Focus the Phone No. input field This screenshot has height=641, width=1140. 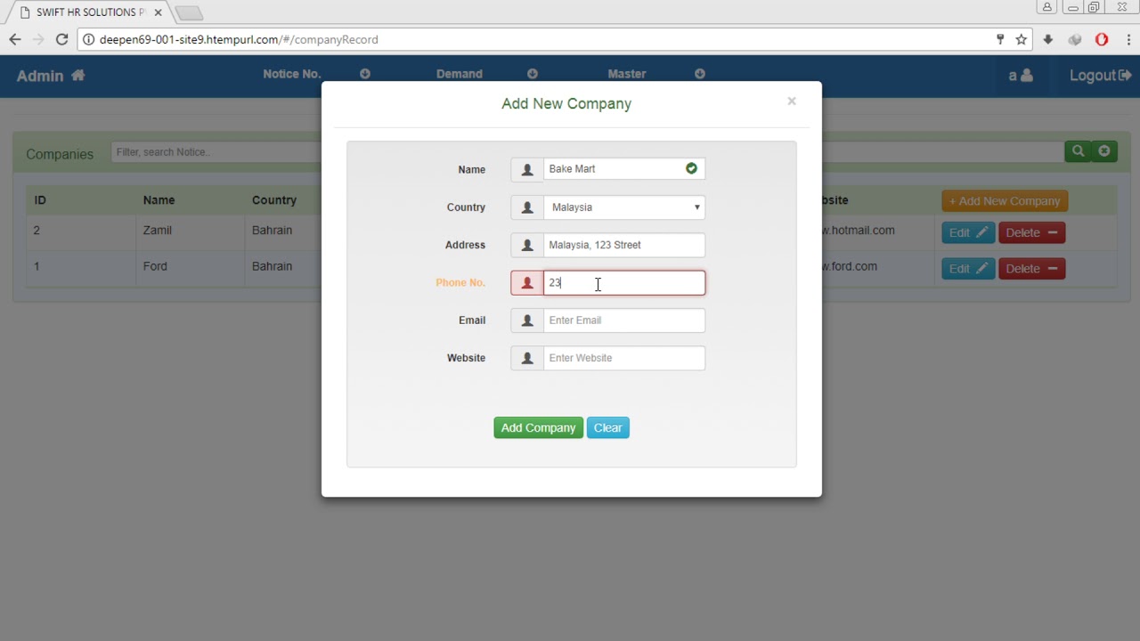pos(624,283)
